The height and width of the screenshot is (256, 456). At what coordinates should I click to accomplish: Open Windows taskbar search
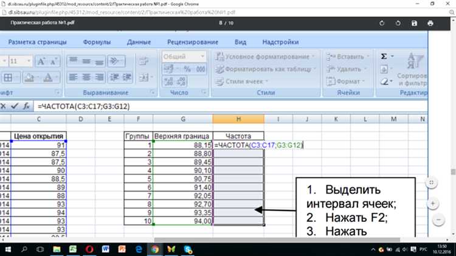click(x=24, y=249)
